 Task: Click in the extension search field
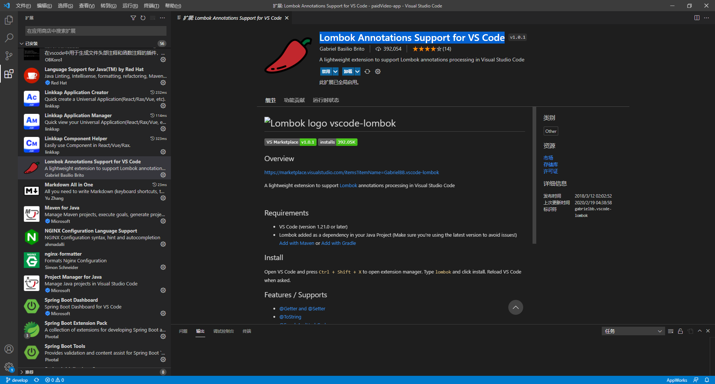click(x=96, y=31)
